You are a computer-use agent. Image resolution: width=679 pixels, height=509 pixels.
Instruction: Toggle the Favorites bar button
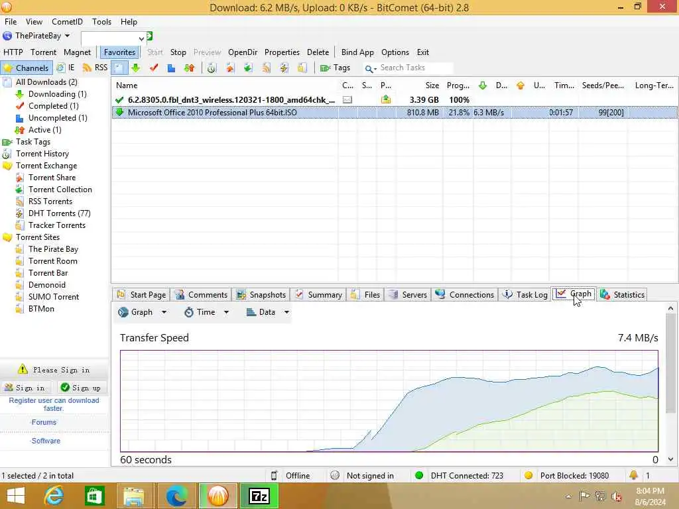click(119, 52)
